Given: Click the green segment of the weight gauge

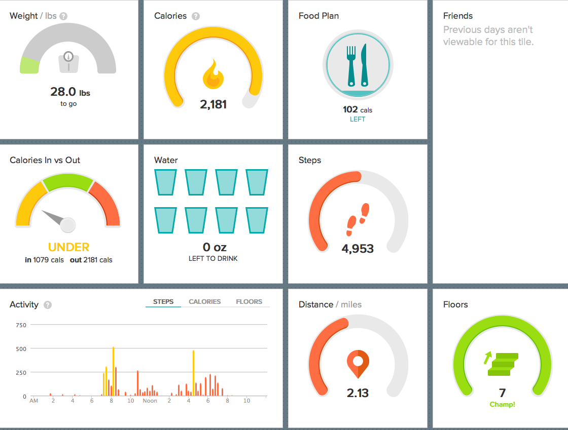Looking at the screenshot, I should [30, 66].
